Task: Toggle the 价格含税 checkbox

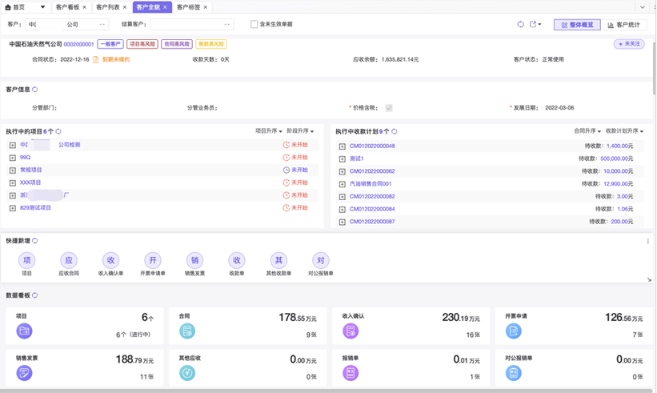Action: pos(389,108)
